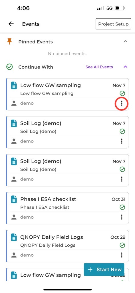Tap See All Events link
Image resolution: width=135 pixels, height=293 pixels.
(99, 67)
